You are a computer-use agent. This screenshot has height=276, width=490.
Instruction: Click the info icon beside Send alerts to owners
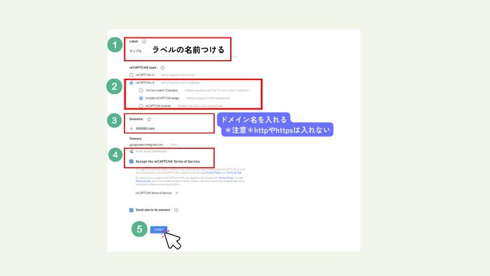[176, 210]
